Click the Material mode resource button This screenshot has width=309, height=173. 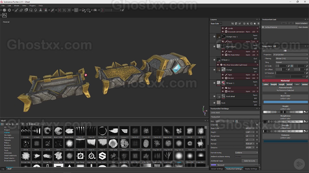coord(285,89)
